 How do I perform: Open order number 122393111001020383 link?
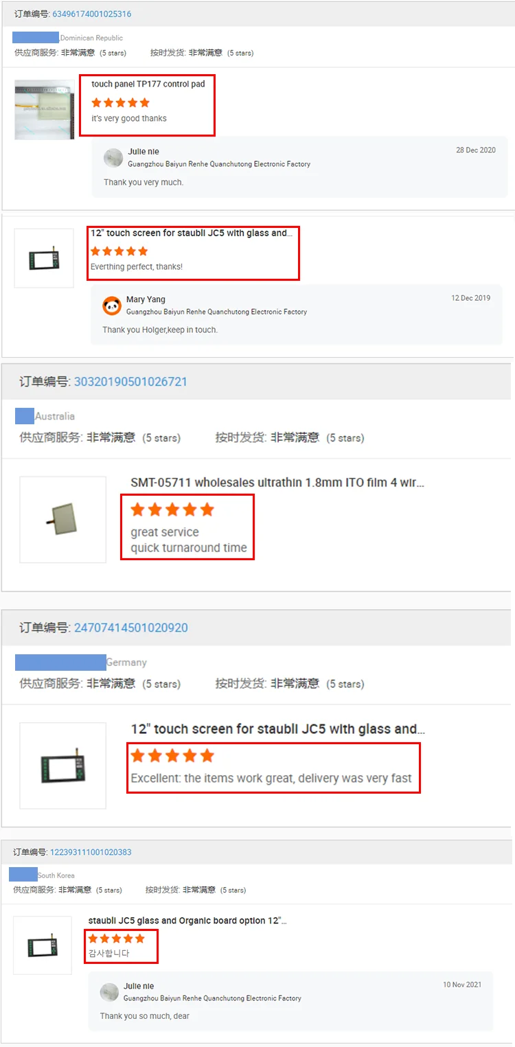tap(91, 852)
